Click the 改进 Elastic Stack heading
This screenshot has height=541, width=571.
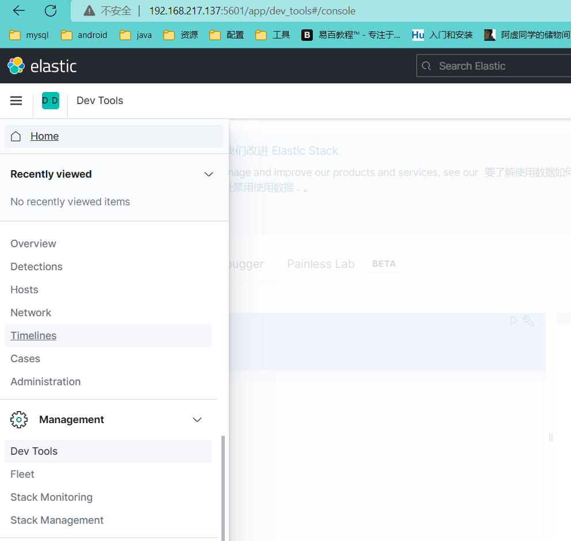[283, 151]
